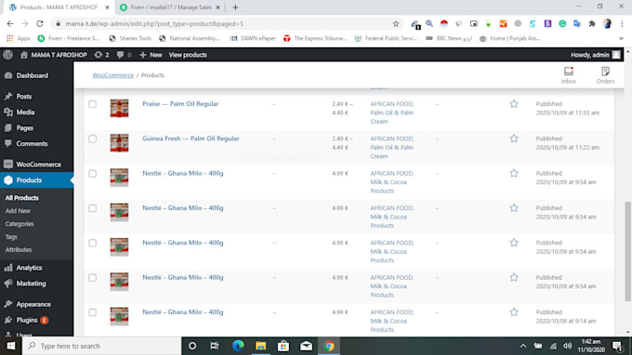This screenshot has width=632, height=355.
Task: Check the Nestlé Ghana Milo checkbox dated 2020/10/08
Action: pyautogui.click(x=92, y=312)
